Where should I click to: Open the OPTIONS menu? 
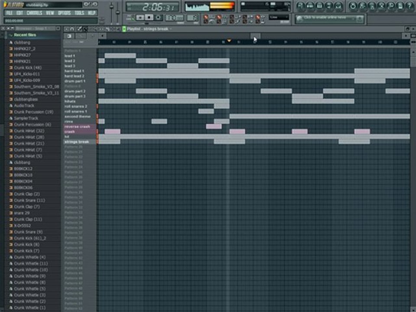point(64,13)
